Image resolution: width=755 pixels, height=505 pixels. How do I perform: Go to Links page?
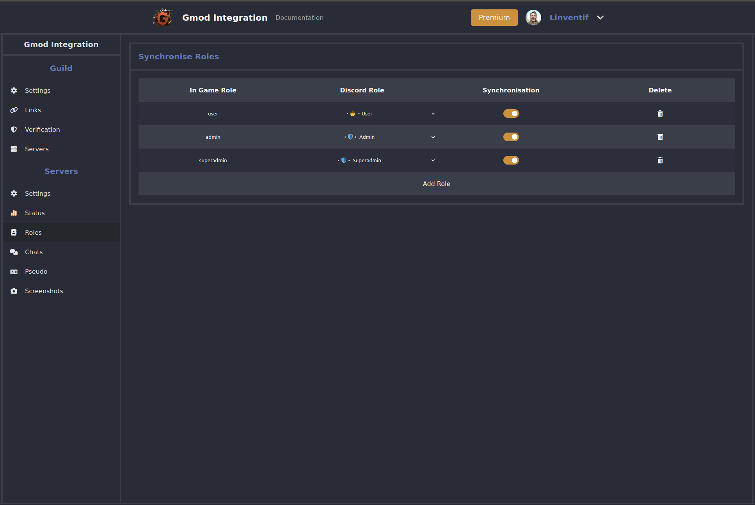[61, 110]
